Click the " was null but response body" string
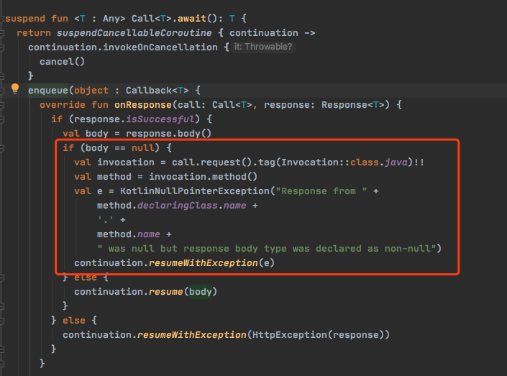The width and height of the screenshot is (507, 376). click(267, 249)
